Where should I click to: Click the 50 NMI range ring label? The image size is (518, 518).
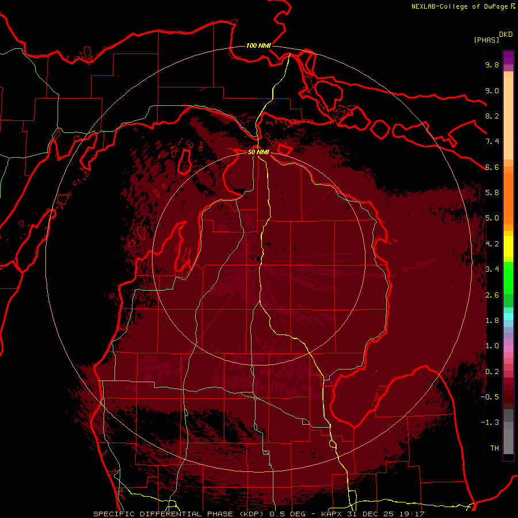tap(258, 152)
